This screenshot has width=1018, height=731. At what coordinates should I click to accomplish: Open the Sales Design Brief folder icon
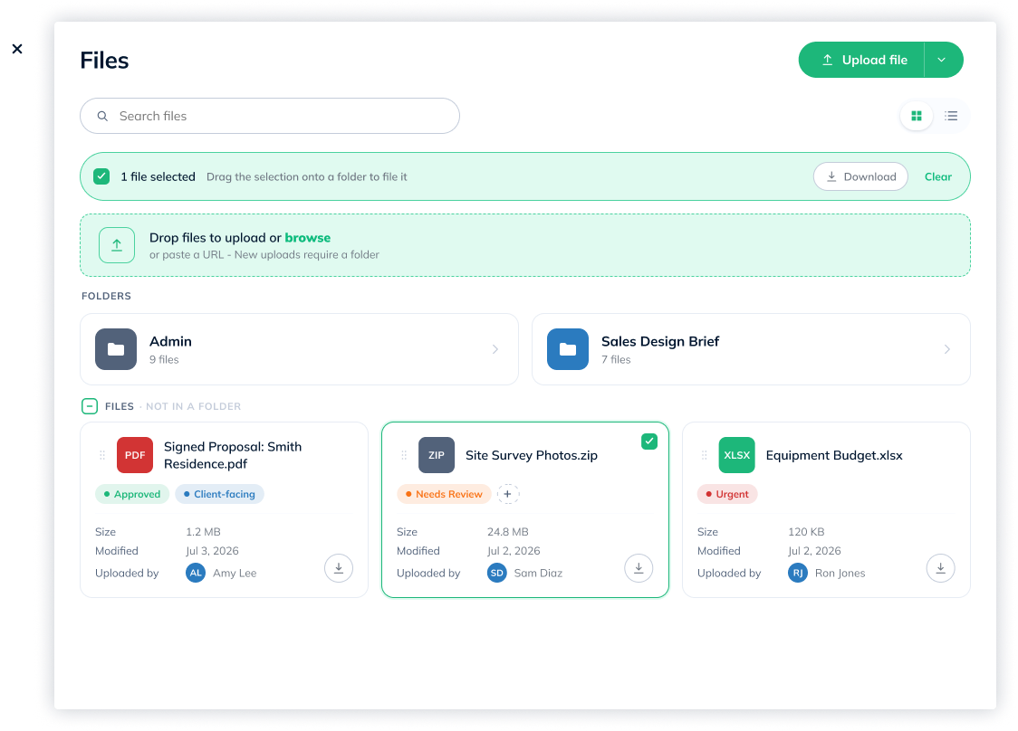point(568,349)
